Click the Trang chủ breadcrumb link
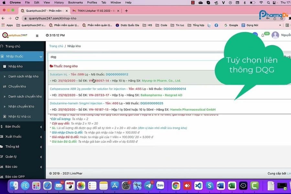 (56, 46)
